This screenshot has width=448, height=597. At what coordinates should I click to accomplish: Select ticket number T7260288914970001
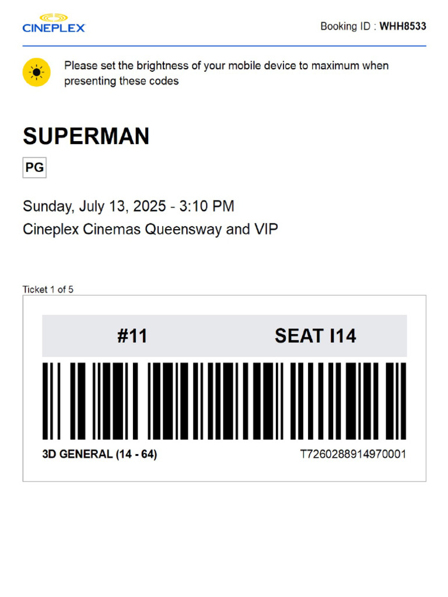click(353, 454)
